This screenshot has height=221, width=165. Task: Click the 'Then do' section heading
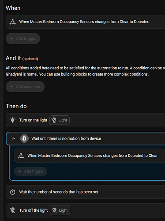tap(16, 106)
